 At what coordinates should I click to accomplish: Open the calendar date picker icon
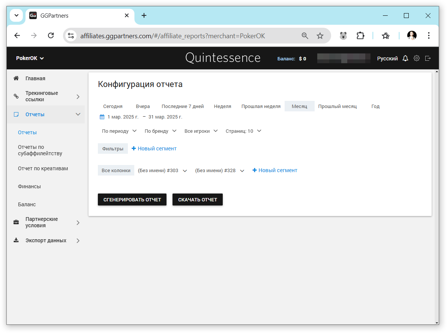[x=102, y=117]
